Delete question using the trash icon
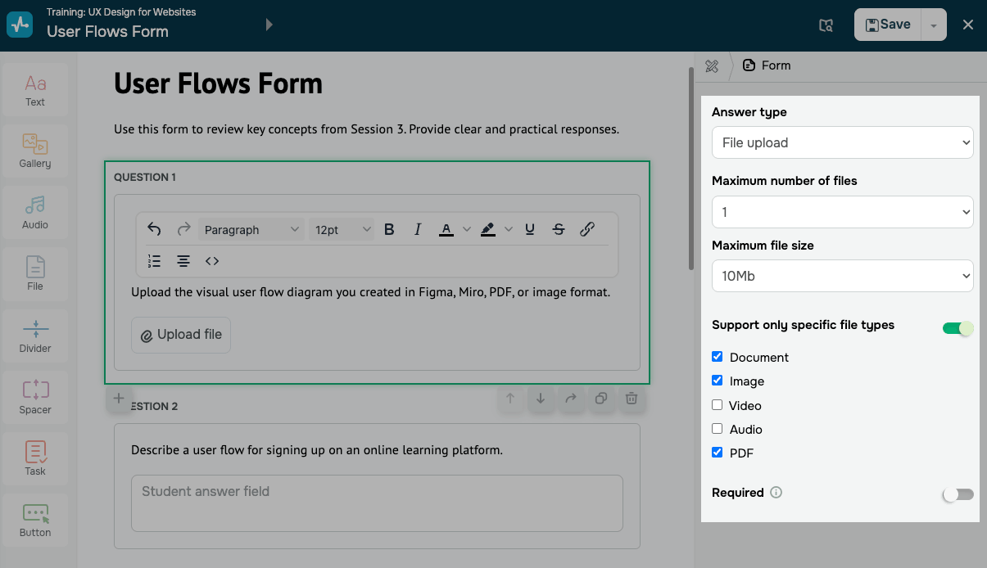The height and width of the screenshot is (568, 987). tap(631, 399)
